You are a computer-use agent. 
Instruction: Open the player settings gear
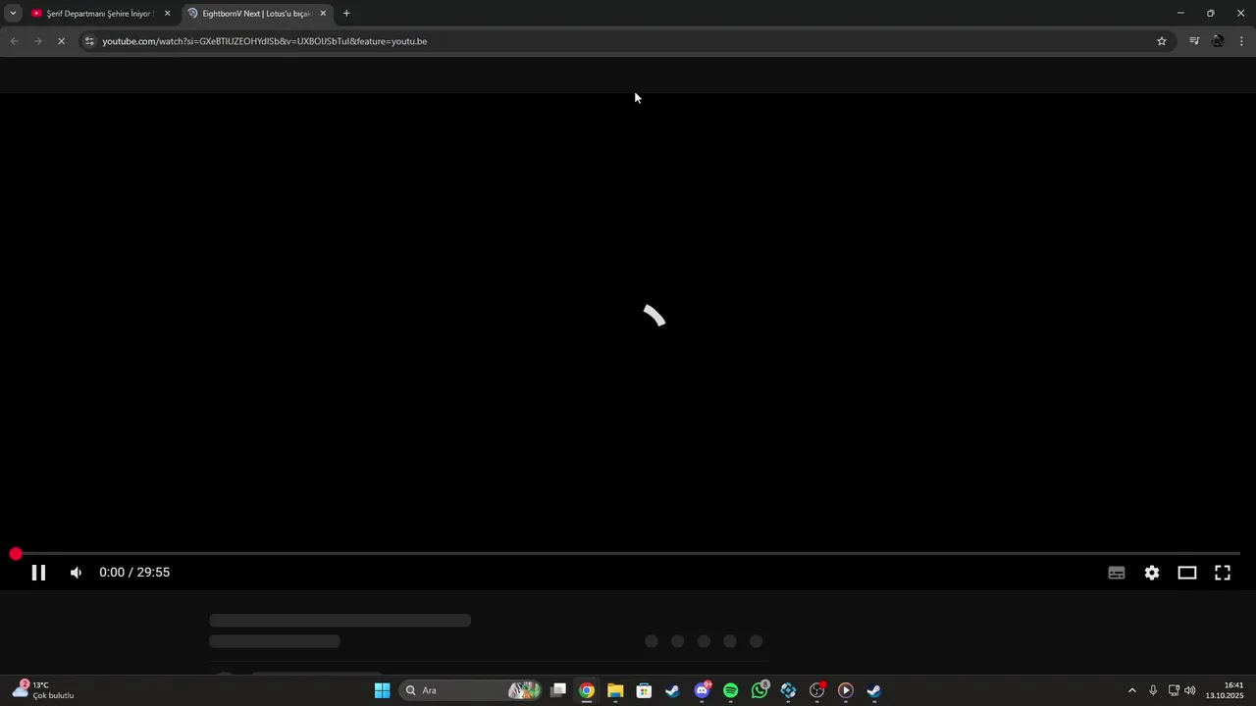click(x=1152, y=573)
